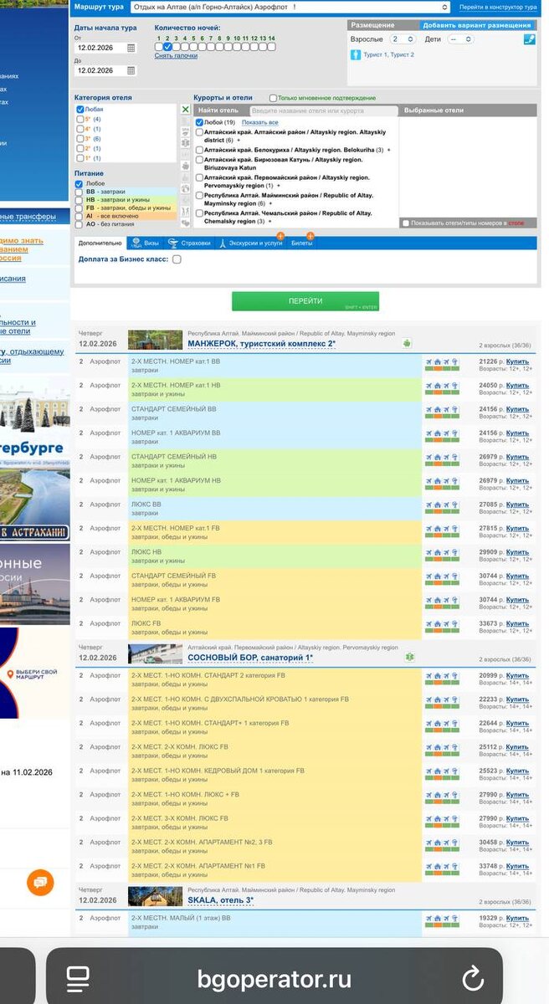Viewport: 549px width, 1004px height.
Task: Toggle 'Показывать отели/типы номеров в стопе'
Action: point(406,223)
